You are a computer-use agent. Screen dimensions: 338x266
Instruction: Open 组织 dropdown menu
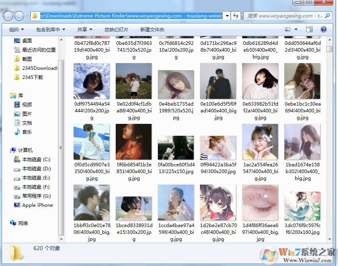pyautogui.click(x=16, y=30)
